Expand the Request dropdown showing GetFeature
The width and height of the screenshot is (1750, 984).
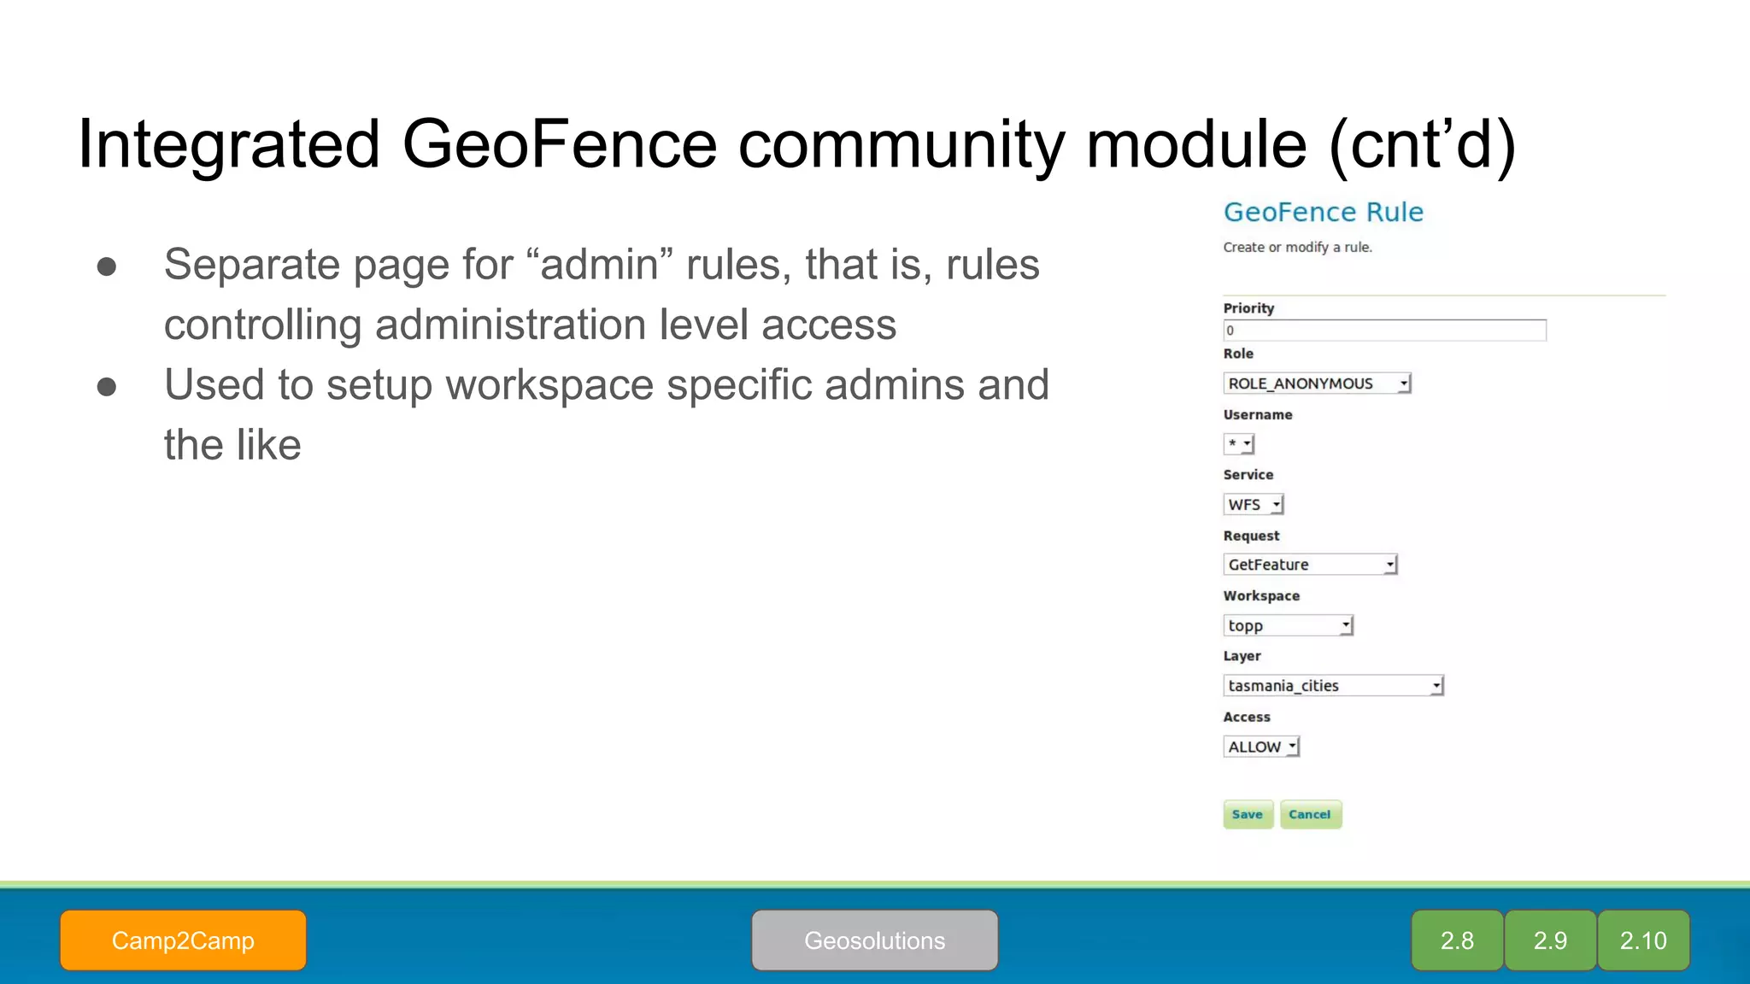(x=1310, y=565)
